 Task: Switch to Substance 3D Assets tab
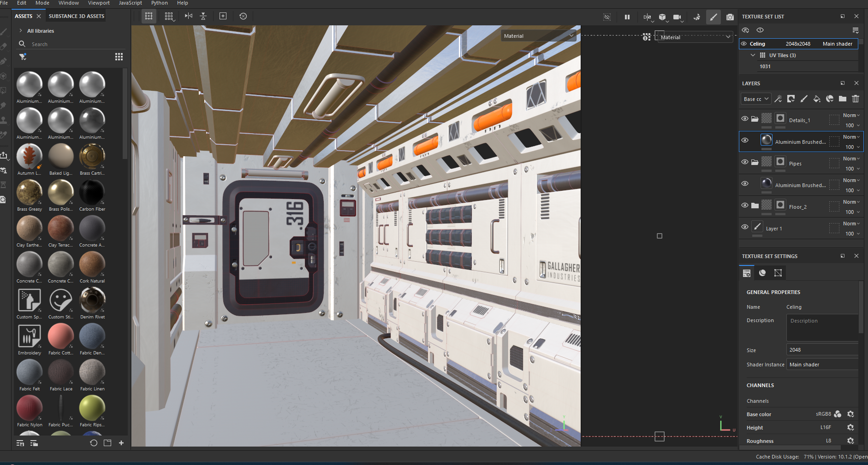tap(77, 16)
